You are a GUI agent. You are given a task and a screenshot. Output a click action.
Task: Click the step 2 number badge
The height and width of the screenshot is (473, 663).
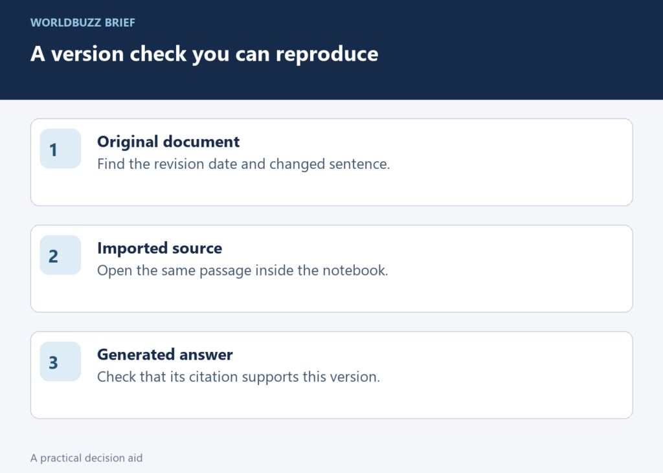[60, 256]
